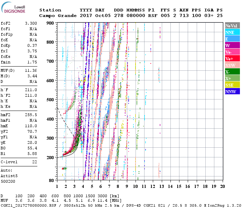Click the 500 km height axis label
The height and width of the screenshot is (208, 242).
click(x=50, y=100)
